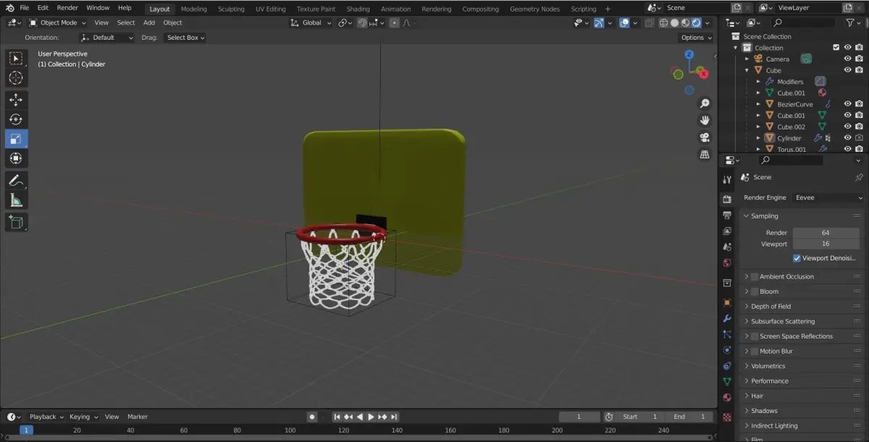Toggle viewport gizmos display
869x442 pixels.
coord(599,22)
